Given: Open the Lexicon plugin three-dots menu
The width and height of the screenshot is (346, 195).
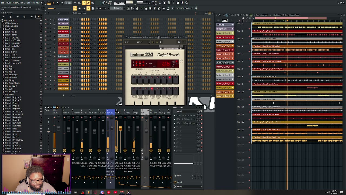Looking at the screenshot, I should (184, 42).
